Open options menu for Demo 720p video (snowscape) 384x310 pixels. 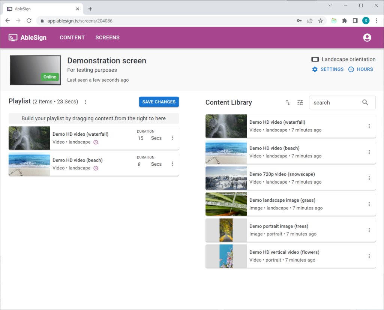coord(369,178)
